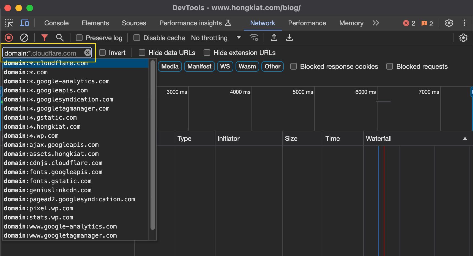Choose suggestion domain:*.google-analytics.com
473x256 pixels.
pyautogui.click(x=76, y=81)
